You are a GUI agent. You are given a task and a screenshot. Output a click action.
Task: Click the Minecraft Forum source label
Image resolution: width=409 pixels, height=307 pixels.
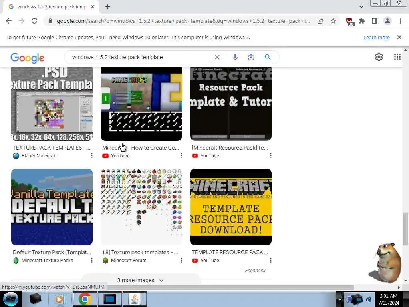coord(129,261)
